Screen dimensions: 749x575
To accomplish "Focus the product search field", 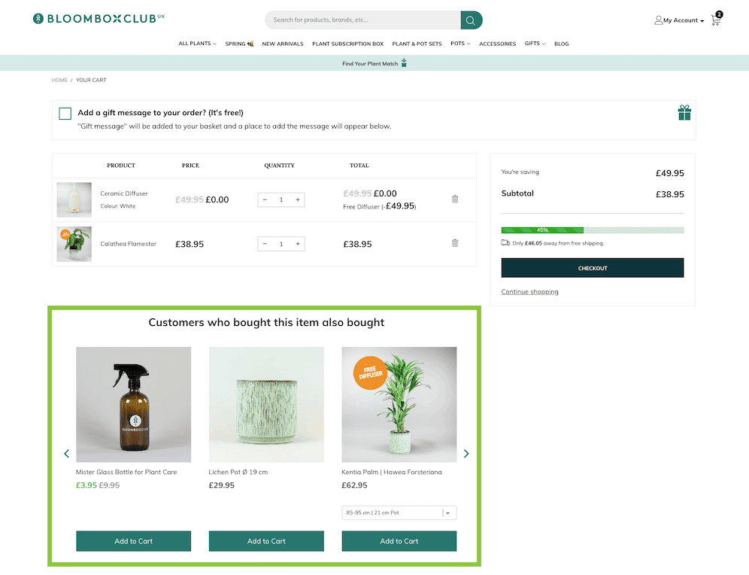I will coord(363,20).
